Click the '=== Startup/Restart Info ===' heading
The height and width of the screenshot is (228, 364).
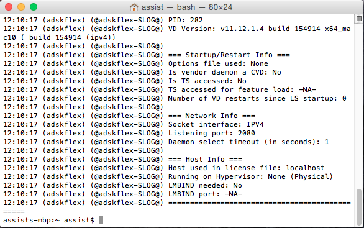tap(229, 55)
